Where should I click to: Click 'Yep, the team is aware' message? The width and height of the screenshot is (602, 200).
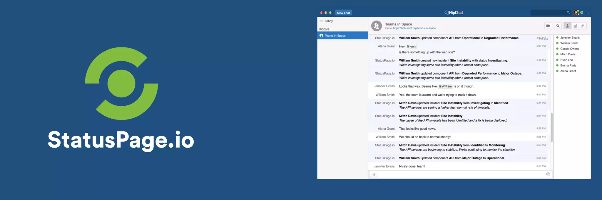[438, 95]
